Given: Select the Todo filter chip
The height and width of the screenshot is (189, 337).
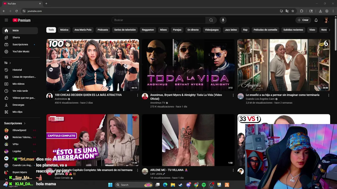Looking at the screenshot, I should click(51, 30).
